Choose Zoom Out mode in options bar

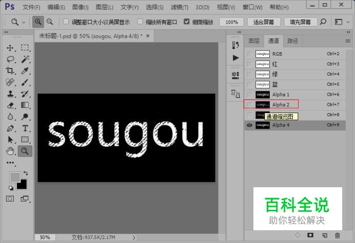50,22
